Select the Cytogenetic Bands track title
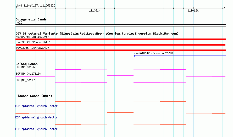233x137 pixels. [31, 19]
